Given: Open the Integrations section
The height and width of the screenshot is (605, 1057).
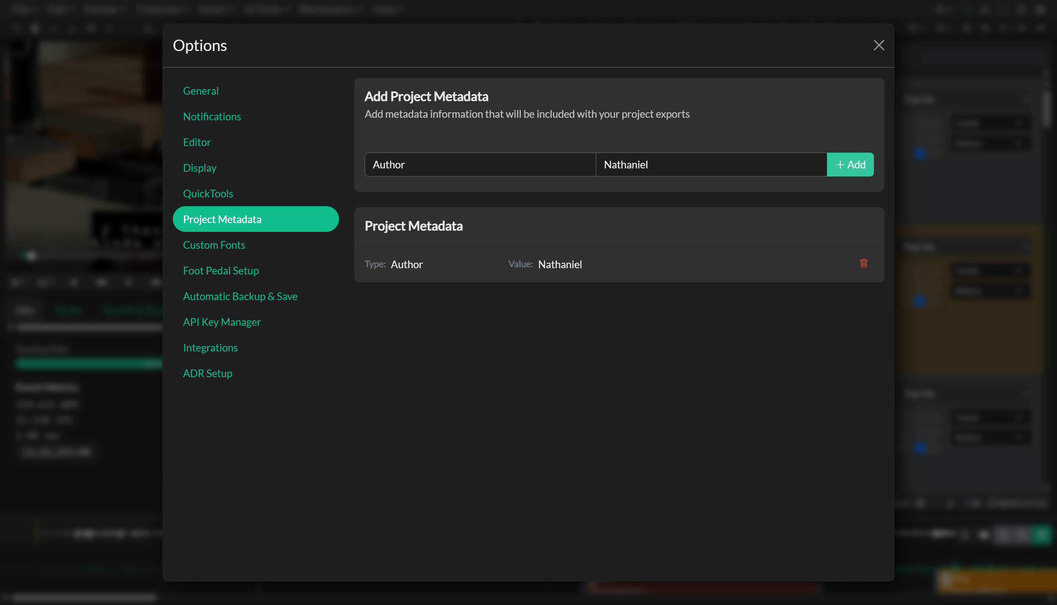Looking at the screenshot, I should pyautogui.click(x=210, y=348).
